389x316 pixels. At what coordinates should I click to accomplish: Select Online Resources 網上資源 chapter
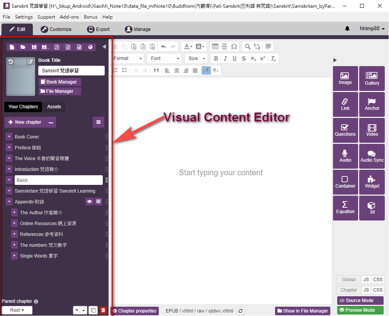coord(48,223)
